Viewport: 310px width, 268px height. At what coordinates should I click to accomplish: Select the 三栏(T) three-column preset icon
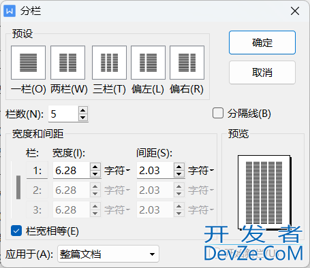tap(109, 63)
